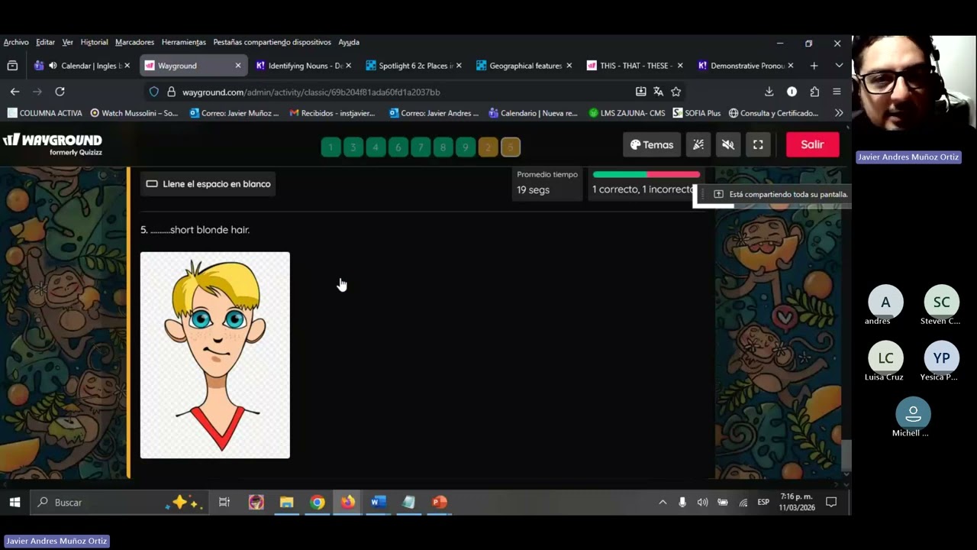Viewport: 977px width, 550px height.
Task: Click the translate page icon
Action: (658, 92)
